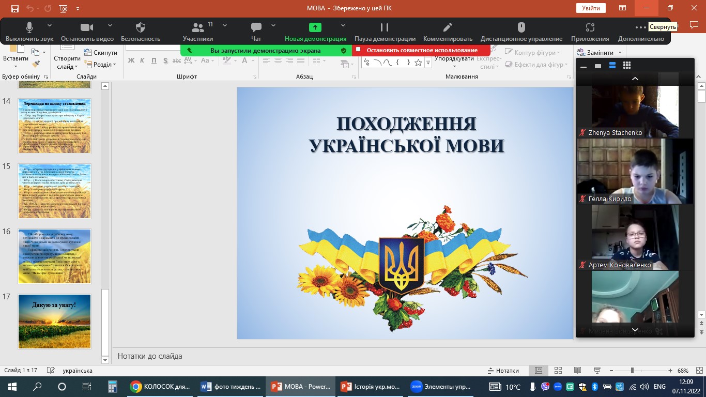706x397 pixels.
Task: Toggle italic К formatting
Action: (x=143, y=60)
